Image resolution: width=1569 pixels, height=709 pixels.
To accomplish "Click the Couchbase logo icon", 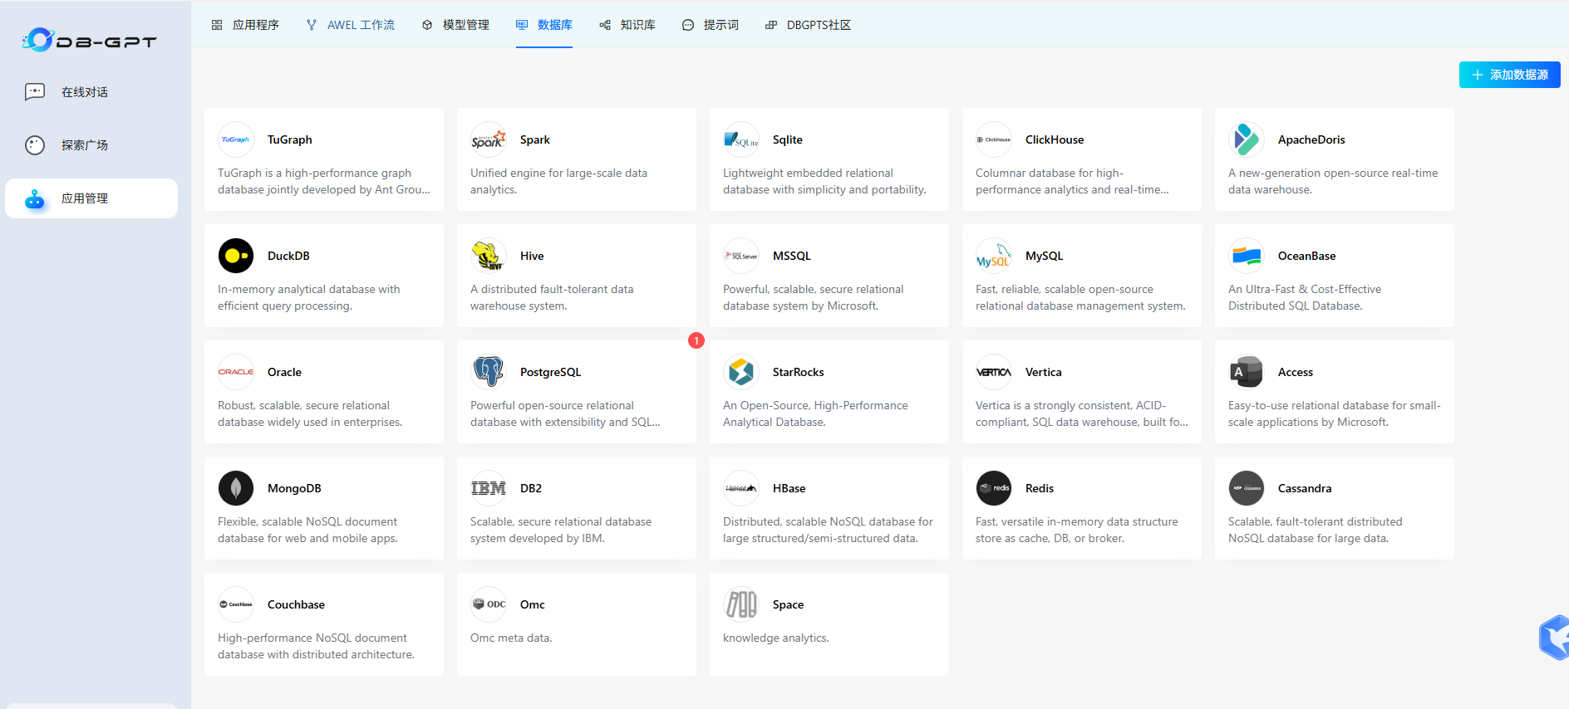I will point(236,604).
